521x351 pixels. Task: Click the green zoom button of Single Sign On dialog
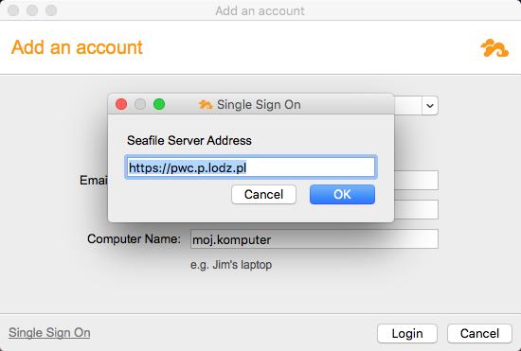point(159,104)
